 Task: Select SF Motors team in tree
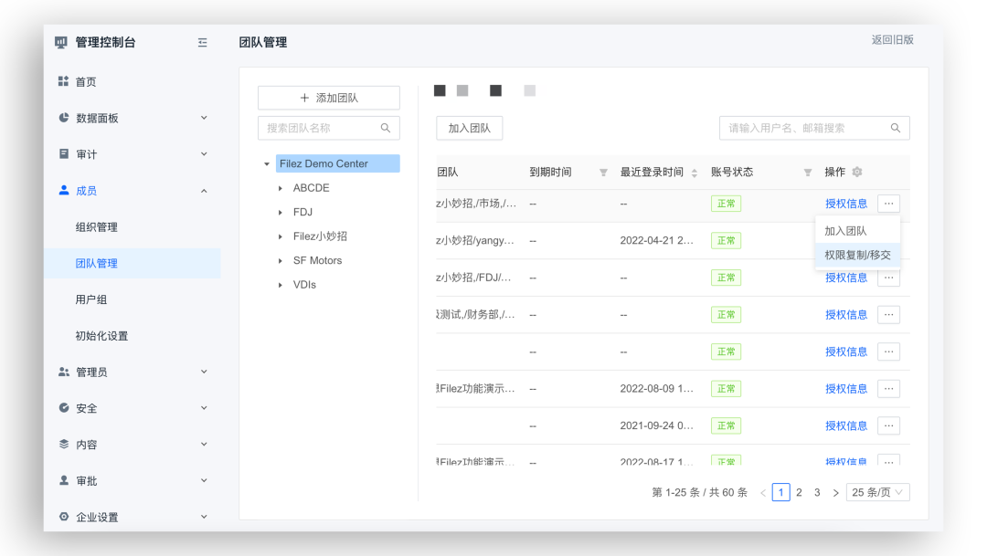click(x=317, y=260)
